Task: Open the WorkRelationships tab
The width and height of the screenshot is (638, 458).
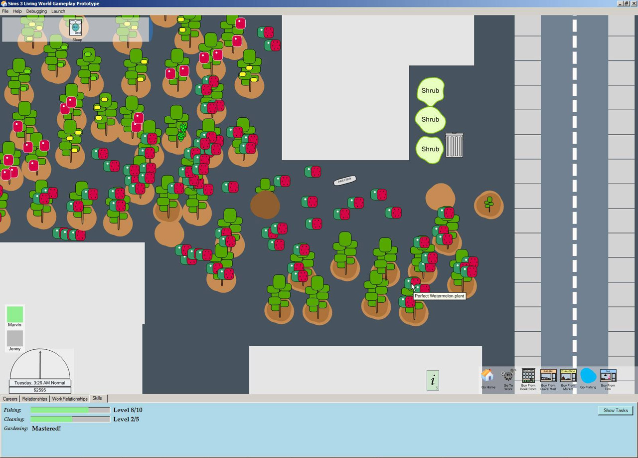Action: pos(70,399)
